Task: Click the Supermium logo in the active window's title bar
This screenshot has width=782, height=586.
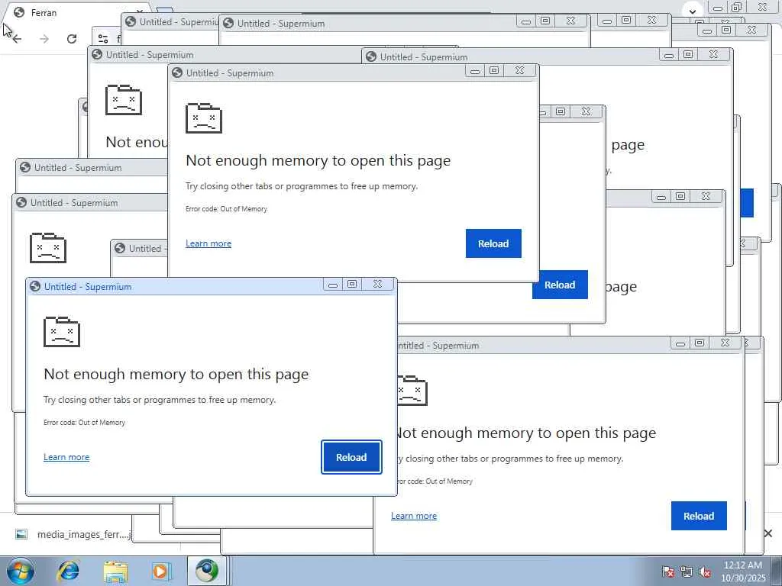Action: point(35,287)
